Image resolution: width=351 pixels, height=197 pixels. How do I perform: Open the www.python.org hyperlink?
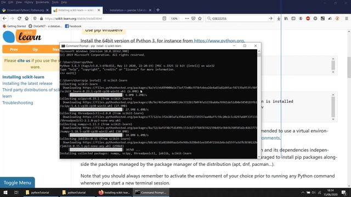tap(219, 40)
